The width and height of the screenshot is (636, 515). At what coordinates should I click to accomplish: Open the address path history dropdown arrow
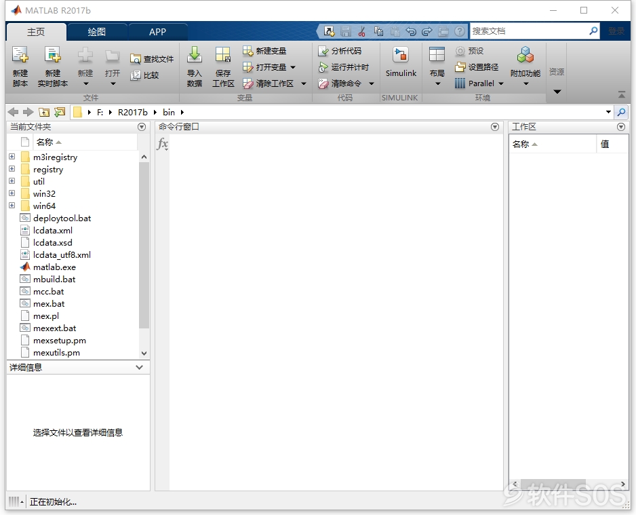[x=608, y=112]
